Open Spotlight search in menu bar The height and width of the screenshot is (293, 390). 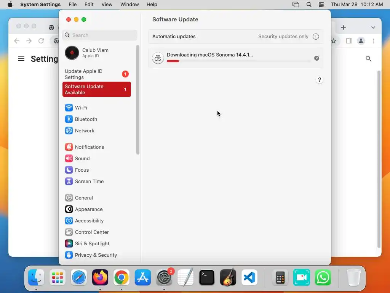308,5
